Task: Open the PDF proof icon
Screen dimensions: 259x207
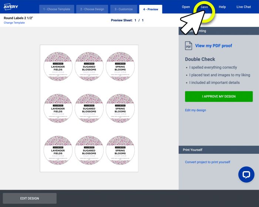Action: [188, 46]
